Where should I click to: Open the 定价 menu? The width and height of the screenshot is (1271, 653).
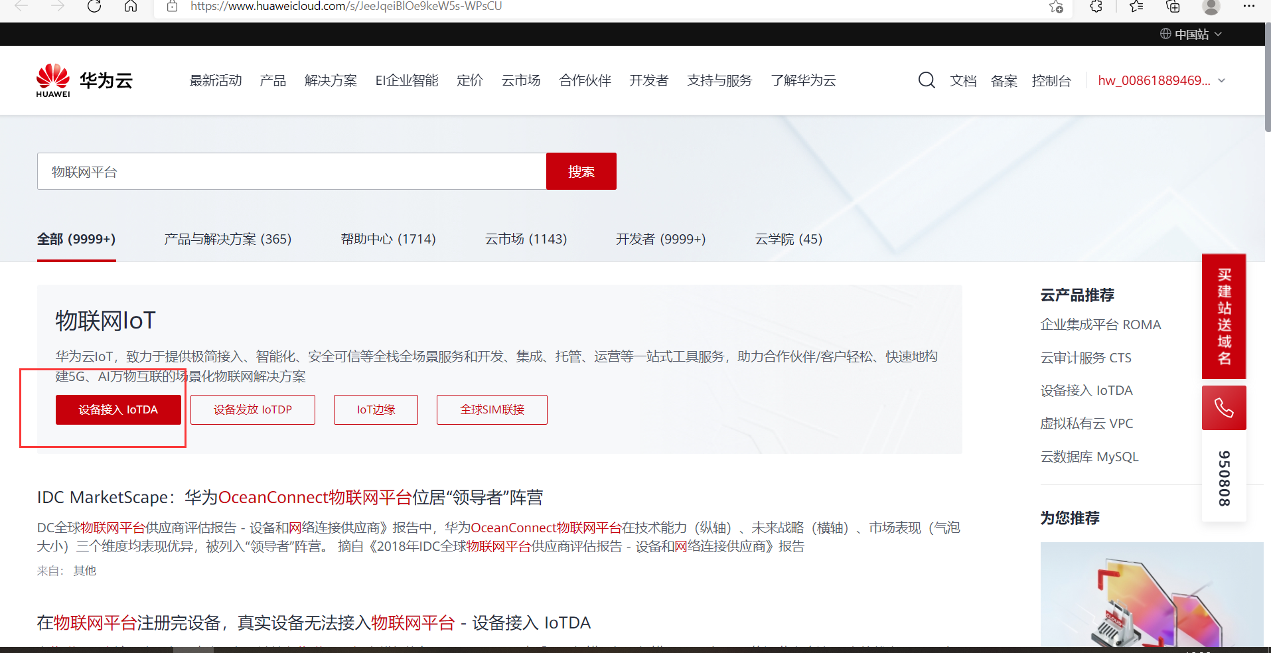[470, 80]
